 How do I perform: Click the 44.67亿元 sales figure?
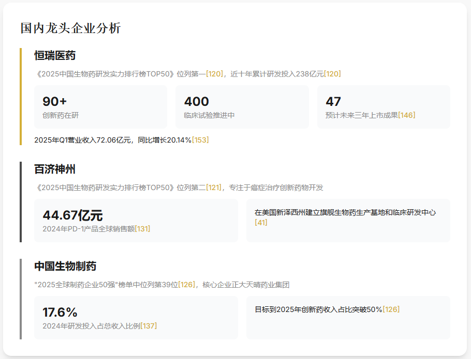pyautogui.click(x=72, y=215)
